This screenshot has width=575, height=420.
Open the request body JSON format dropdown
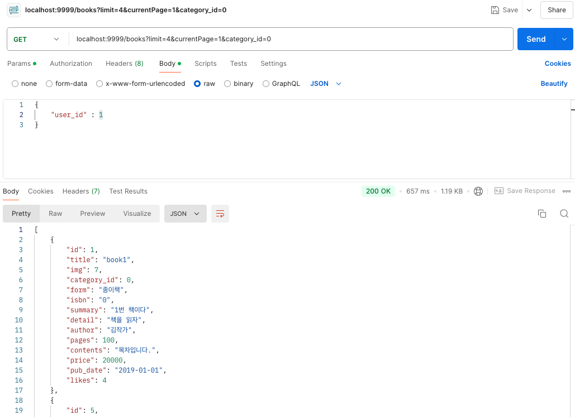tap(326, 84)
